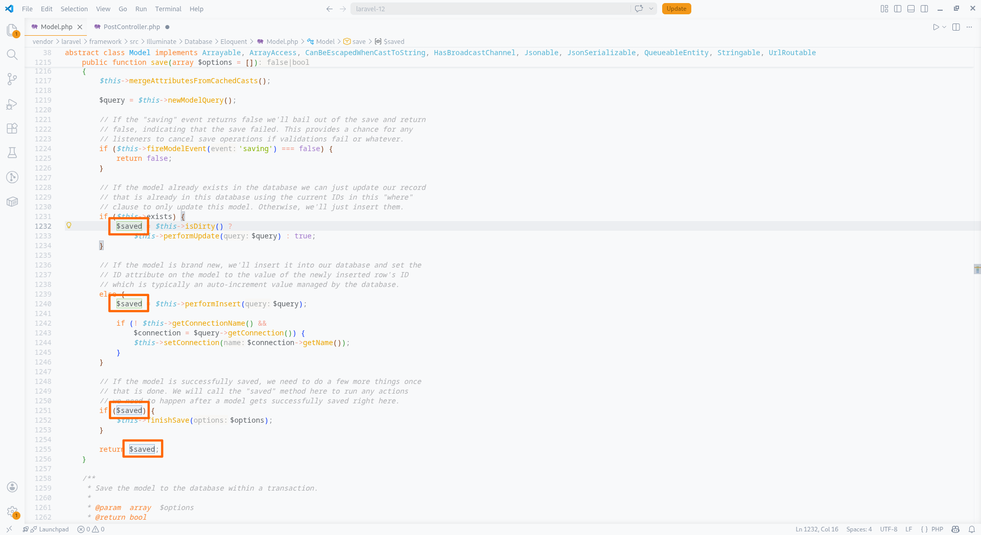Open the Model class breadcrumb
Image resolution: width=981 pixels, height=535 pixels.
click(321, 42)
